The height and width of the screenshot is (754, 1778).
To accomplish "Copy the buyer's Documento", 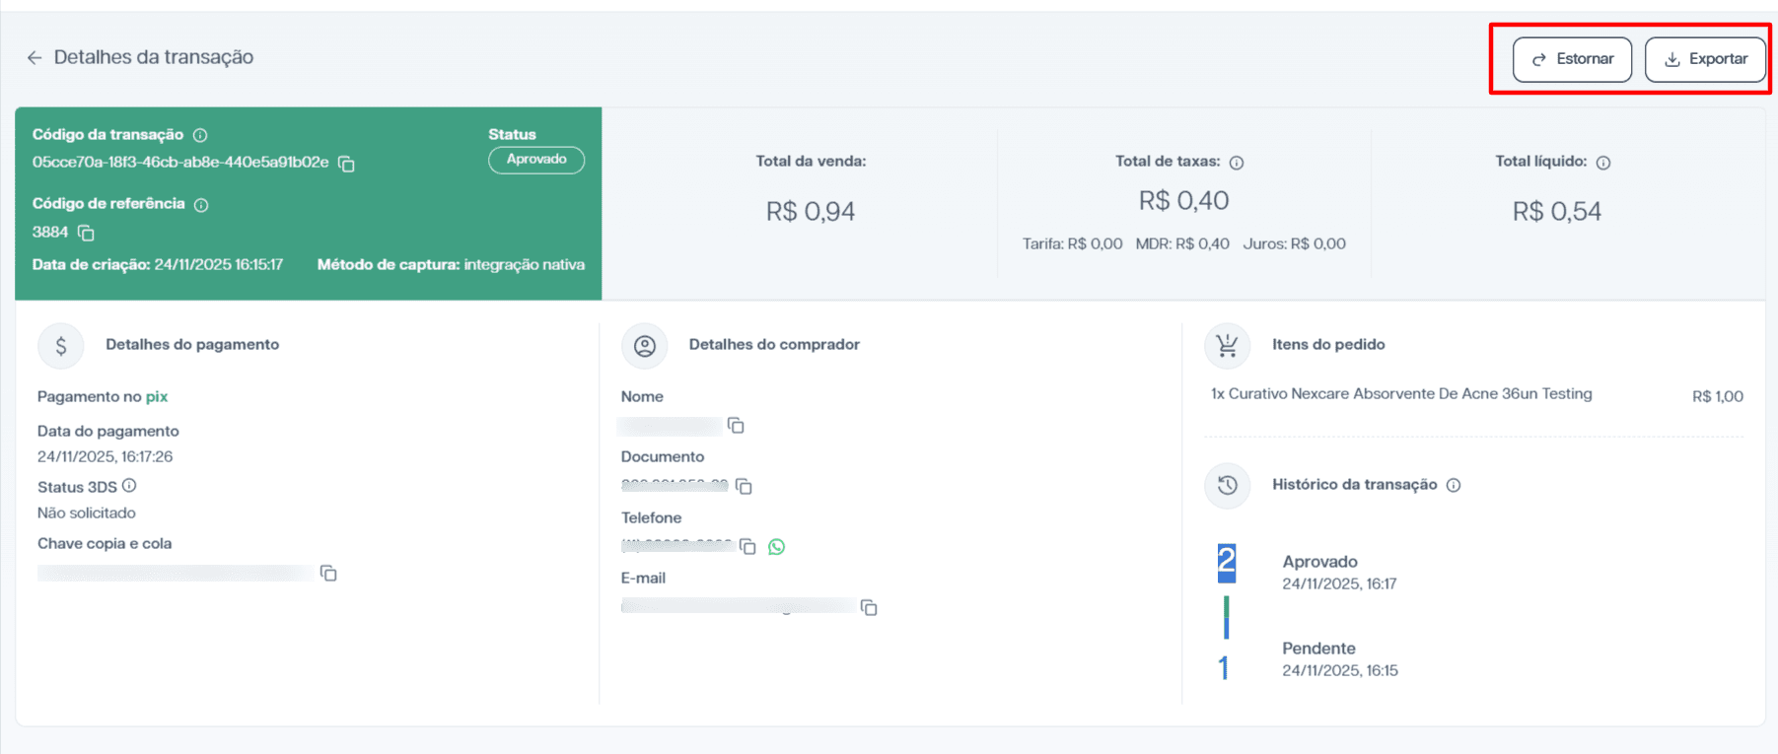I will click(x=744, y=487).
